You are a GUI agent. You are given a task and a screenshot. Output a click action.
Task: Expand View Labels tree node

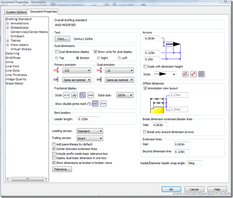tap(8, 45)
